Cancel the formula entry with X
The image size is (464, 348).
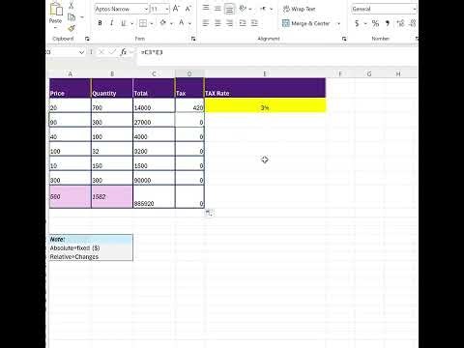pos(101,52)
